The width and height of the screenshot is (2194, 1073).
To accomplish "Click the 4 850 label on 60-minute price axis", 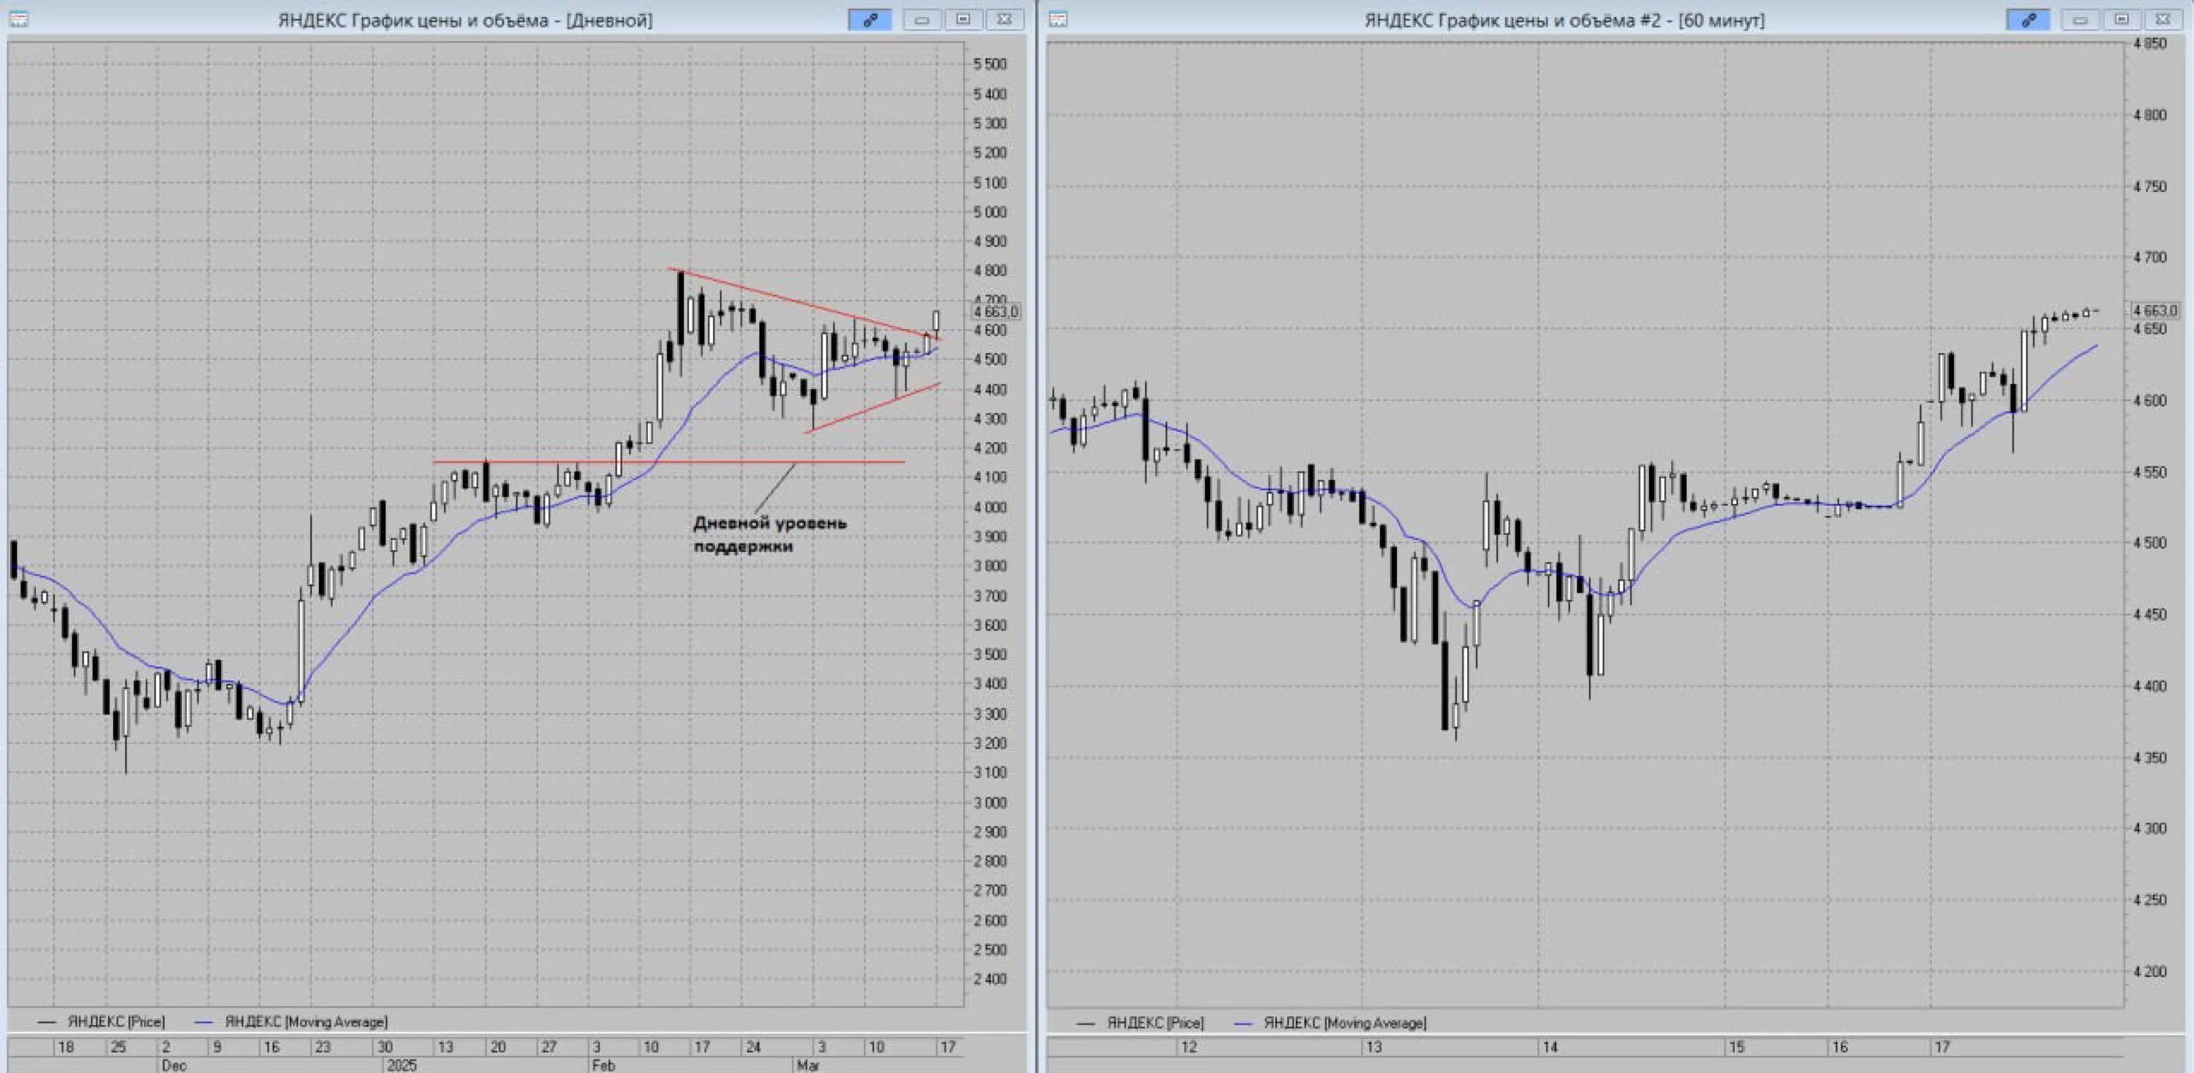I will coord(2150,44).
